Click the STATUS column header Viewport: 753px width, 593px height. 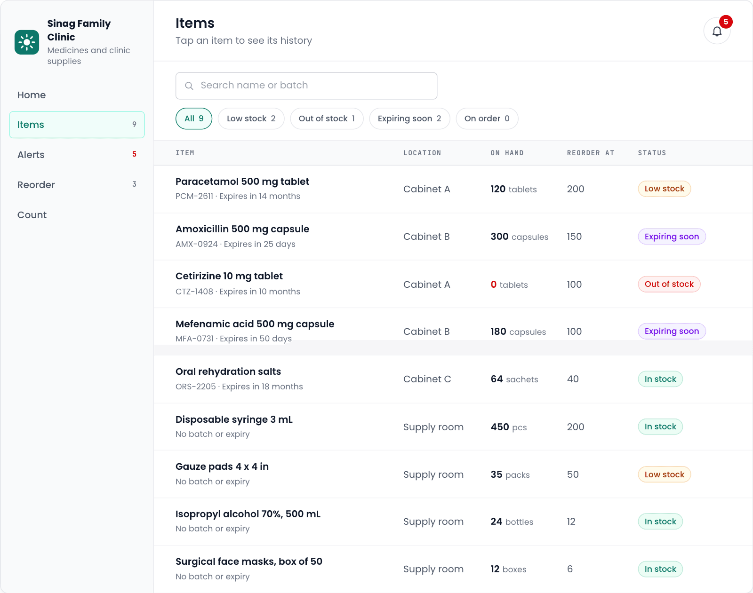point(652,153)
